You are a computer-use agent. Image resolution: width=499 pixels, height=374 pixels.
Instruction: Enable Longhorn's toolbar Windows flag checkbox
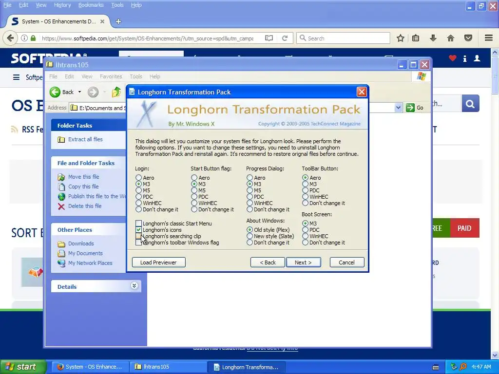(x=138, y=243)
